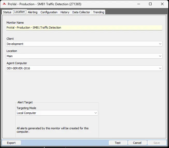Click the greyed-out Save button
Image resolution: width=169 pixels, height=148 pixels.
pyautogui.click(x=157, y=143)
